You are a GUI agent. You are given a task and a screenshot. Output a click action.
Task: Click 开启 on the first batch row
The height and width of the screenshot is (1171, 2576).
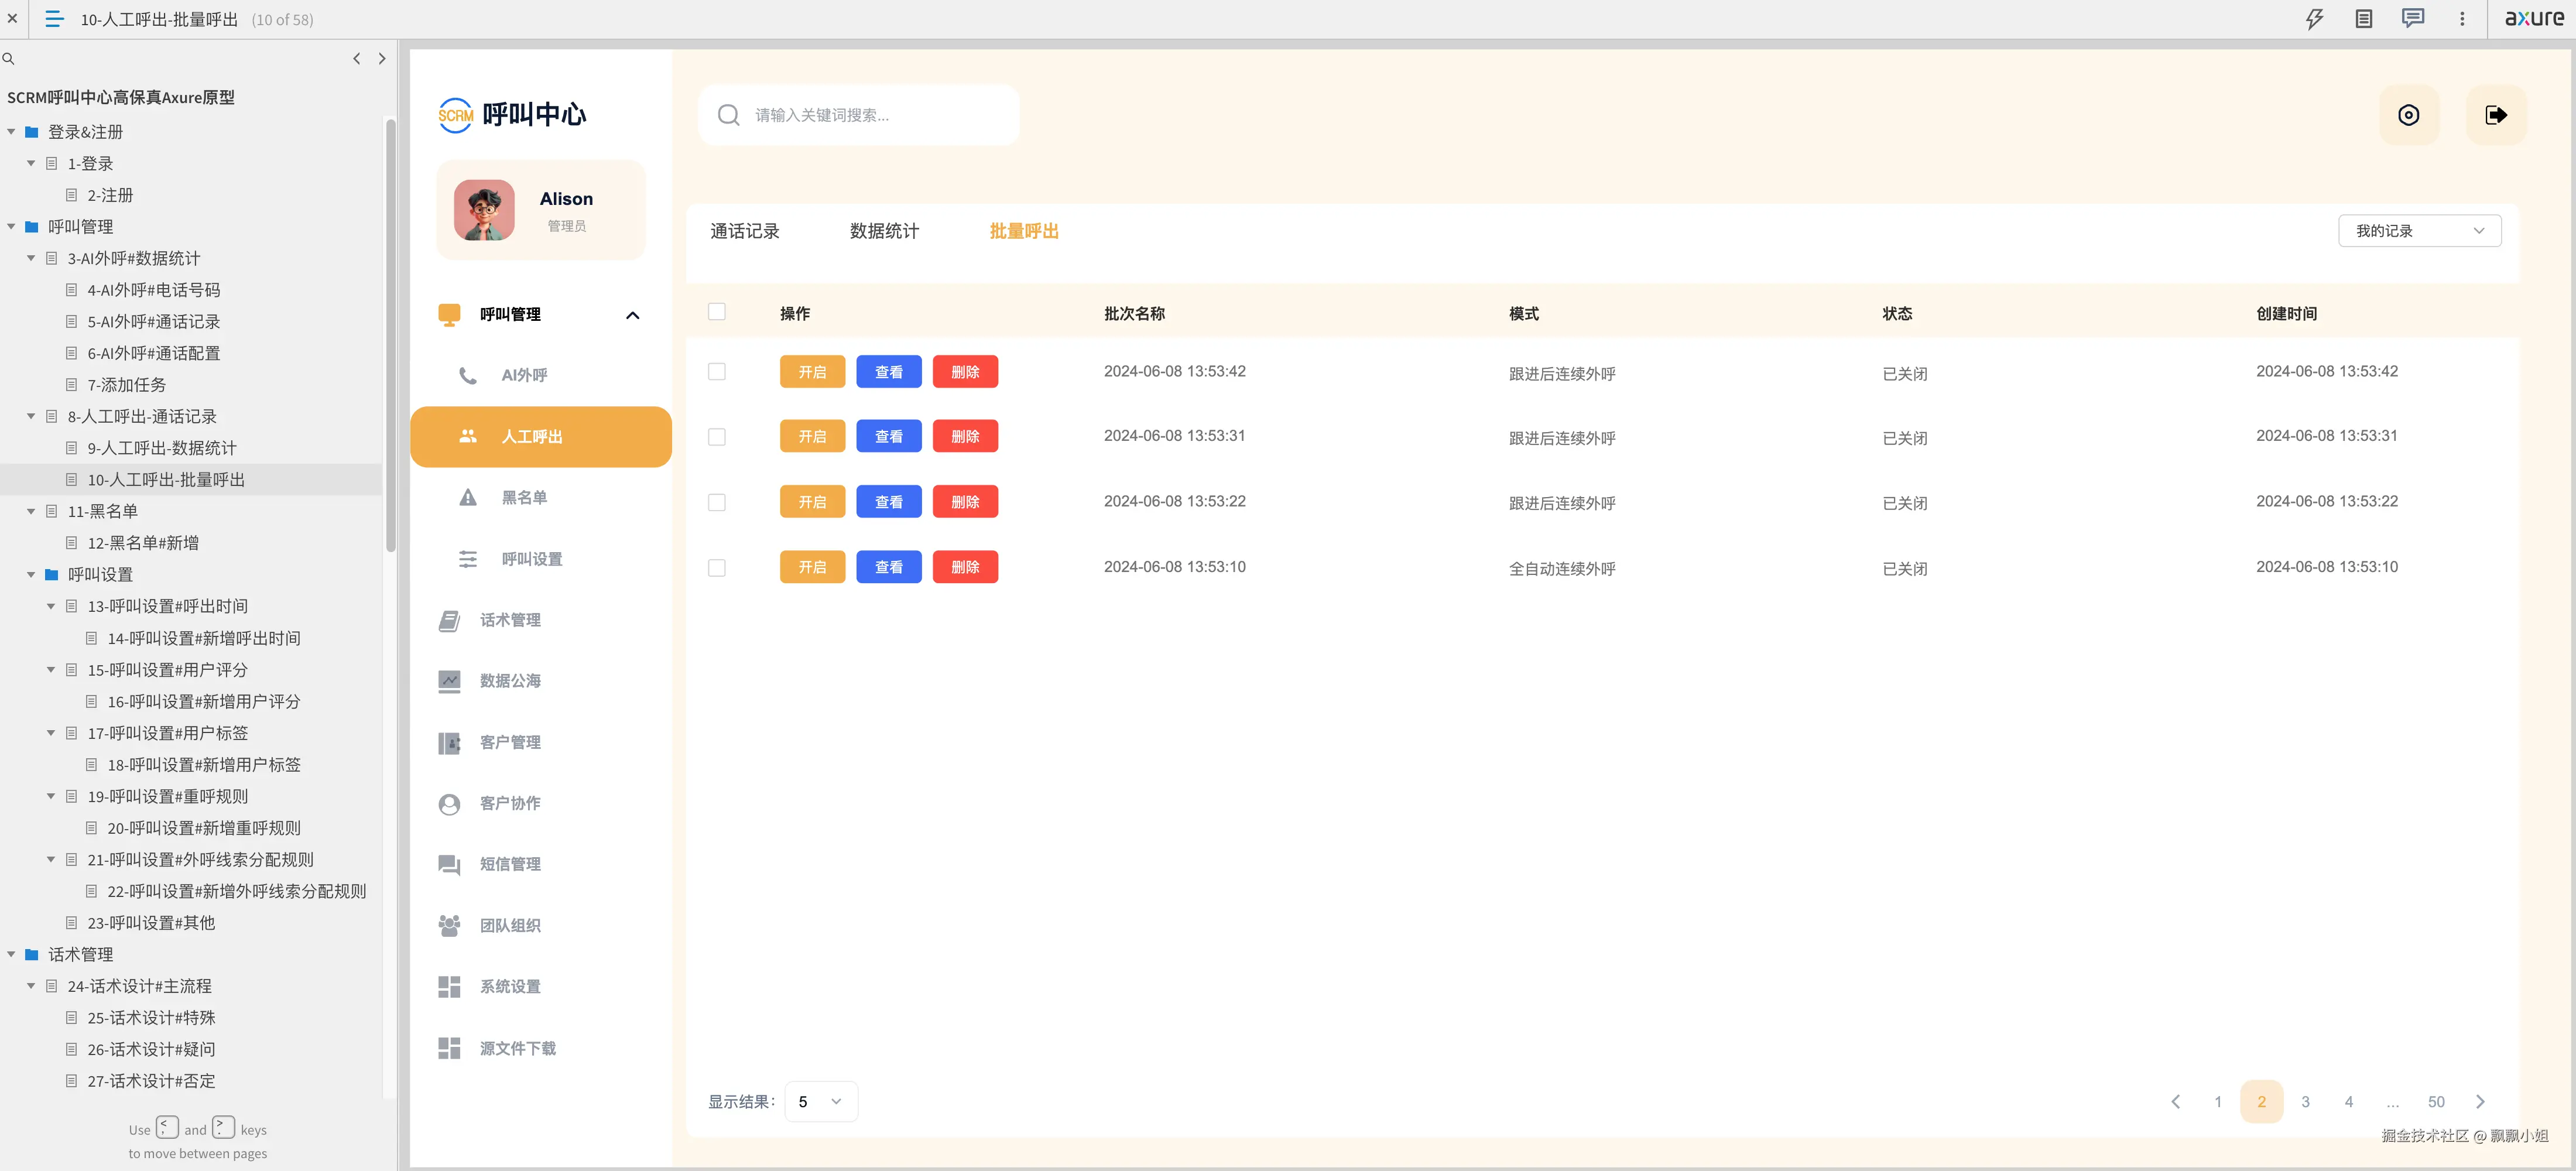pos(812,371)
